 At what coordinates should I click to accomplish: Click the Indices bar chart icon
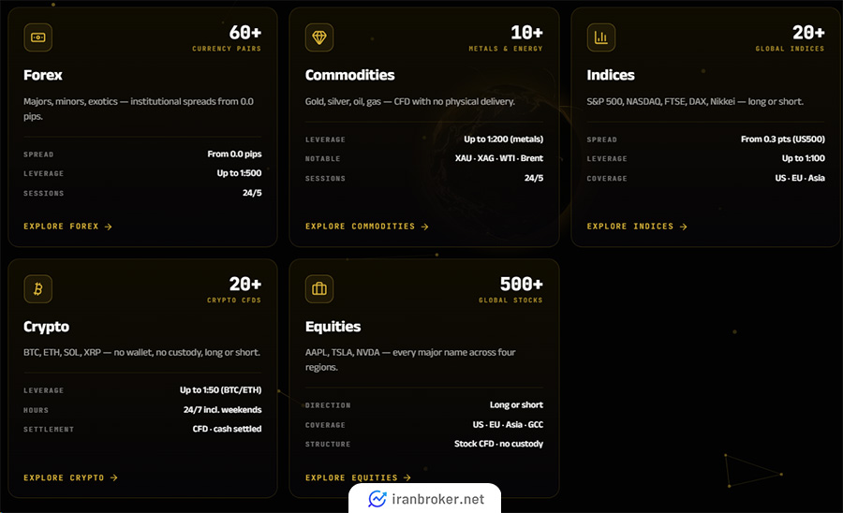click(x=601, y=37)
